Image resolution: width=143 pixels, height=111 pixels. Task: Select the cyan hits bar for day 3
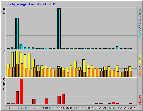pos(18,34)
